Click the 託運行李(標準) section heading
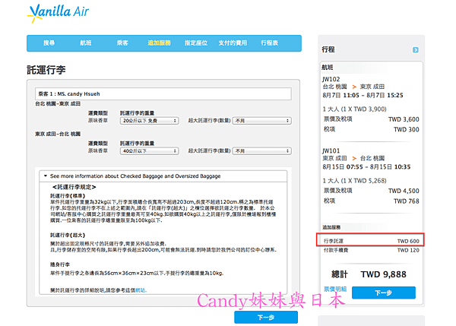The image size is (456, 326). 68,196
